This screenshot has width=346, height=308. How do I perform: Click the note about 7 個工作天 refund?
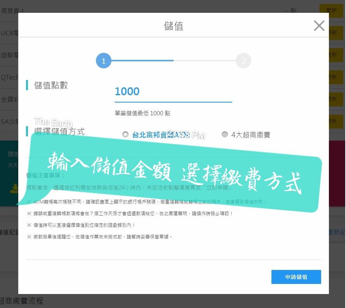click(130, 213)
